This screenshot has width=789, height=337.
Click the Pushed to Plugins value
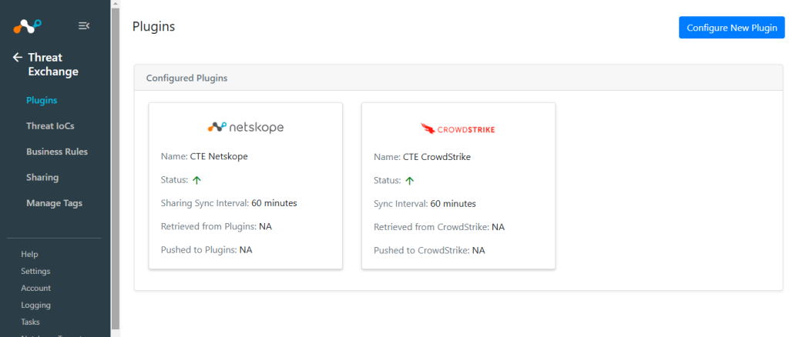246,249
